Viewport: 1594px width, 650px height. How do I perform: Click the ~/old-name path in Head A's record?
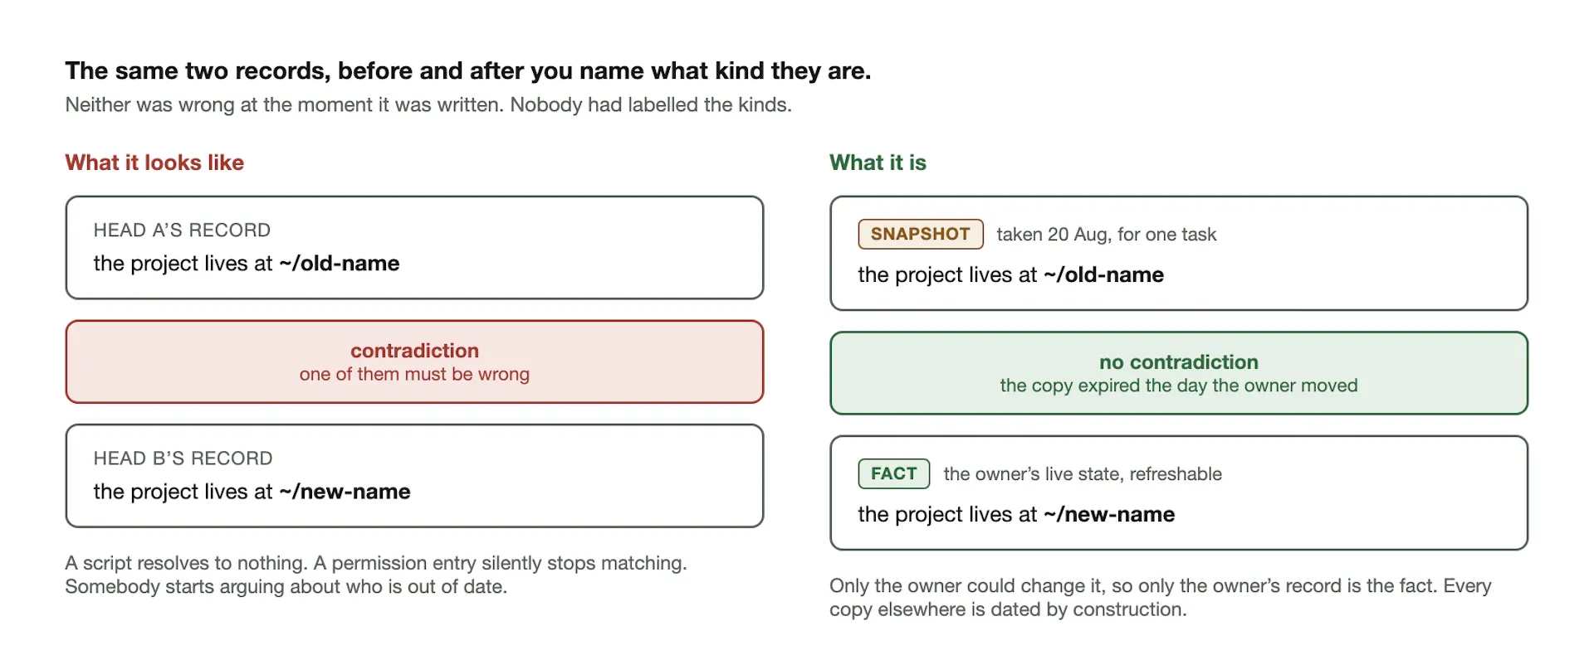(x=340, y=264)
